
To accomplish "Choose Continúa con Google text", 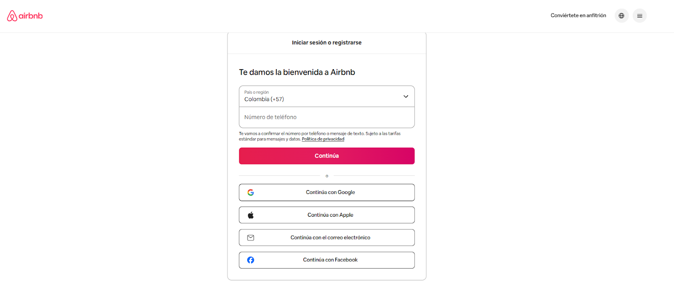I will pyautogui.click(x=330, y=192).
